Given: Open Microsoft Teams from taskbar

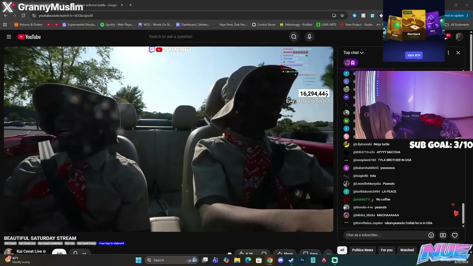Looking at the screenshot, I should click(215, 260).
